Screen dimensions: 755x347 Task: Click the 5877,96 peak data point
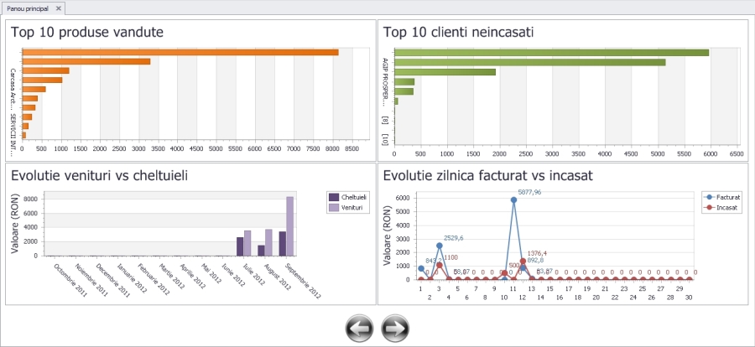click(x=513, y=199)
